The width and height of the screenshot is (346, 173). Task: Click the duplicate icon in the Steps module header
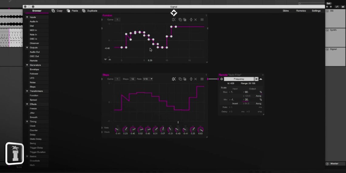tap(185, 79)
